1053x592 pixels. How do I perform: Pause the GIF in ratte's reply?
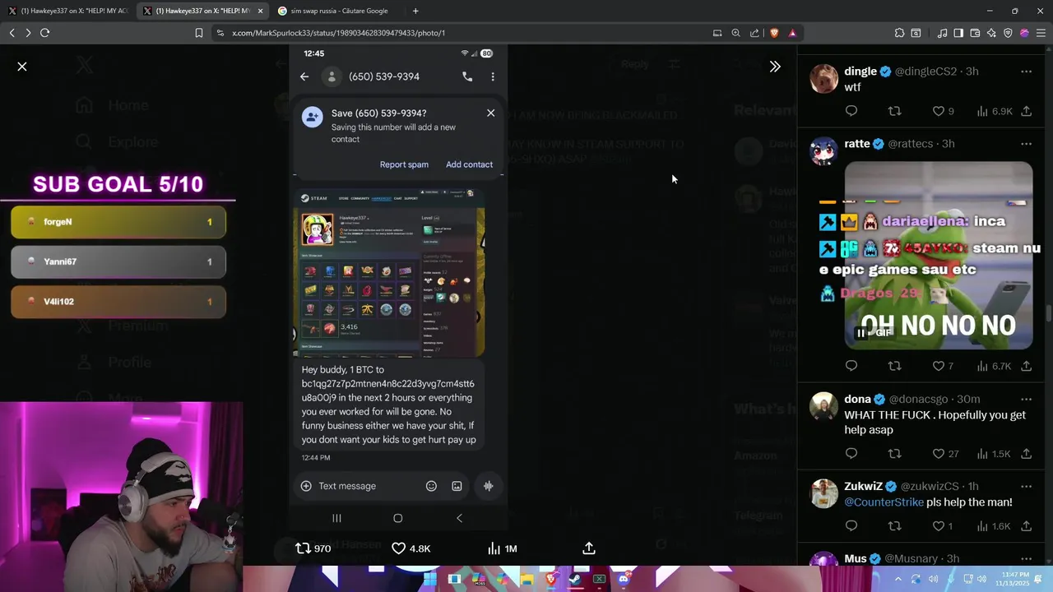pos(861,333)
